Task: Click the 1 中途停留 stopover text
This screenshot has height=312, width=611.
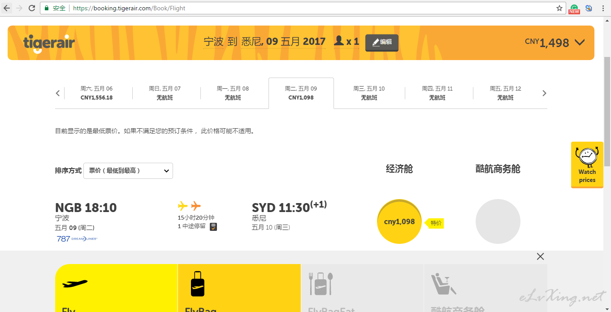Action: tap(192, 226)
